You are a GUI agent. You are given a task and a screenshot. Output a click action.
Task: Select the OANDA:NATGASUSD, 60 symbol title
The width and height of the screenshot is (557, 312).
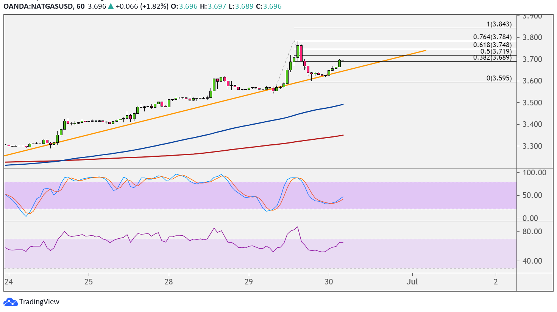[44, 6]
